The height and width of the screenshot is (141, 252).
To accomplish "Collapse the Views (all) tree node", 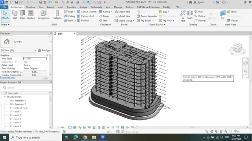I will point(2,93).
